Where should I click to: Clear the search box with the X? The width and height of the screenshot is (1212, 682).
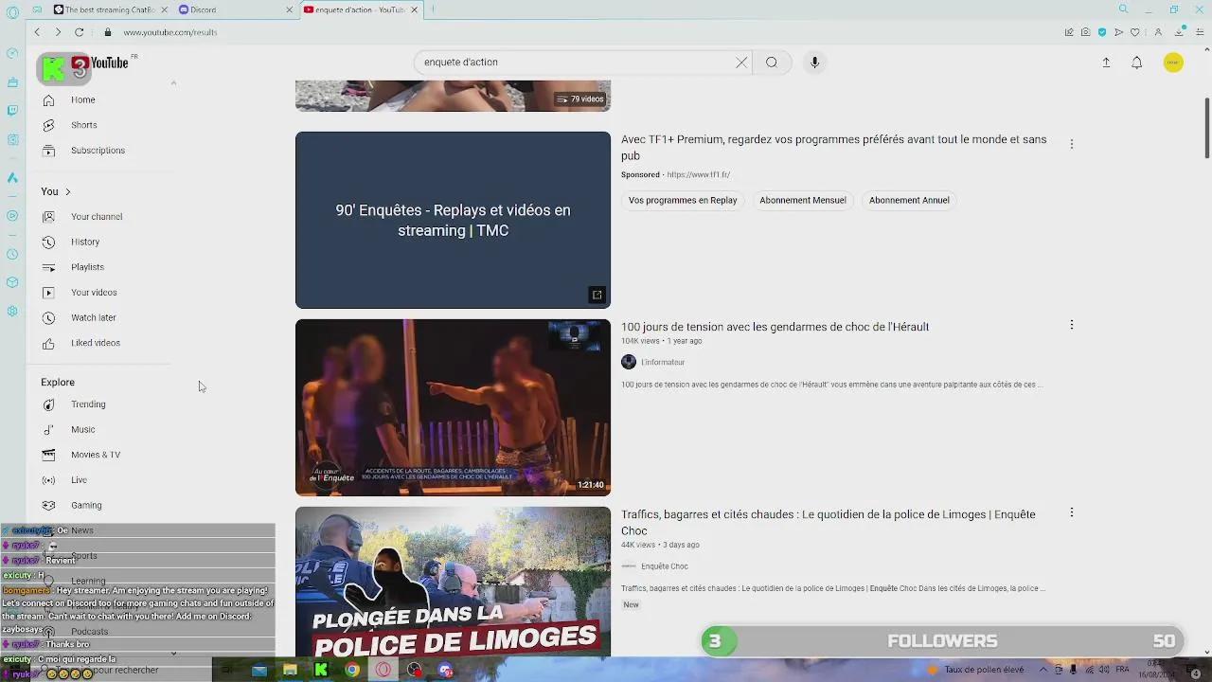pos(741,63)
